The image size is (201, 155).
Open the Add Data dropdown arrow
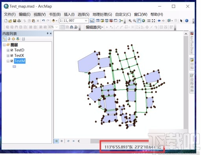[57, 21]
